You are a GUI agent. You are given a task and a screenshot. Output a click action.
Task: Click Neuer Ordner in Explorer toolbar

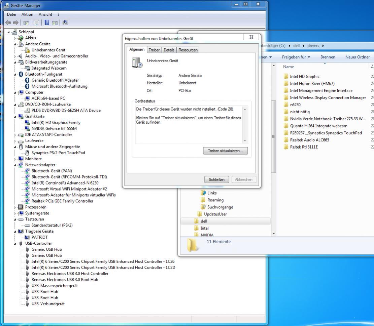click(x=357, y=57)
